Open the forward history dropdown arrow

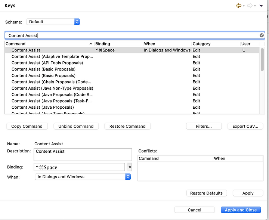(x=255, y=6)
